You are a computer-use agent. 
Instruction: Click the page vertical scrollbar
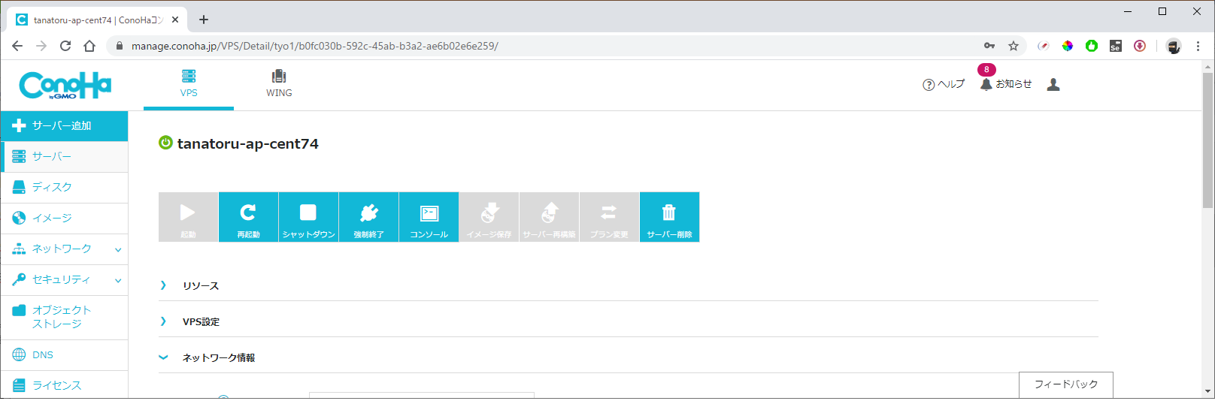[1207, 140]
